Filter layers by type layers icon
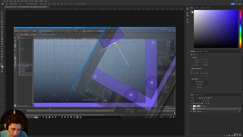Viewport: 243px width, 137px height. coord(204,98)
